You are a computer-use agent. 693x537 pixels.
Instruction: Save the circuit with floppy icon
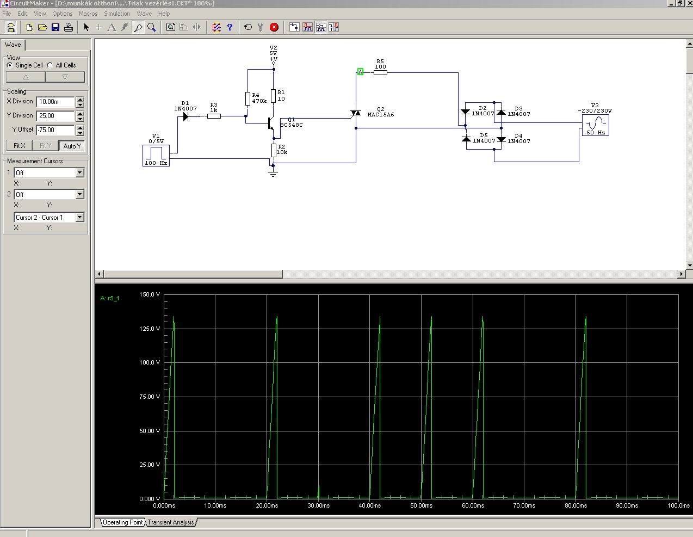[x=55, y=27]
